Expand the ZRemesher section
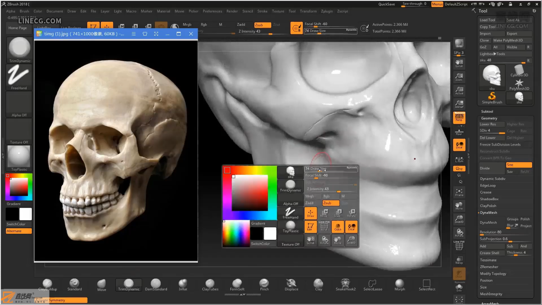542x305 pixels. [x=489, y=267]
